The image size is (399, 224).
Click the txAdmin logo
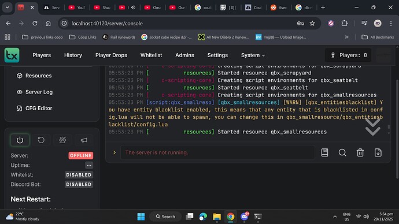pyautogui.click(x=12, y=55)
